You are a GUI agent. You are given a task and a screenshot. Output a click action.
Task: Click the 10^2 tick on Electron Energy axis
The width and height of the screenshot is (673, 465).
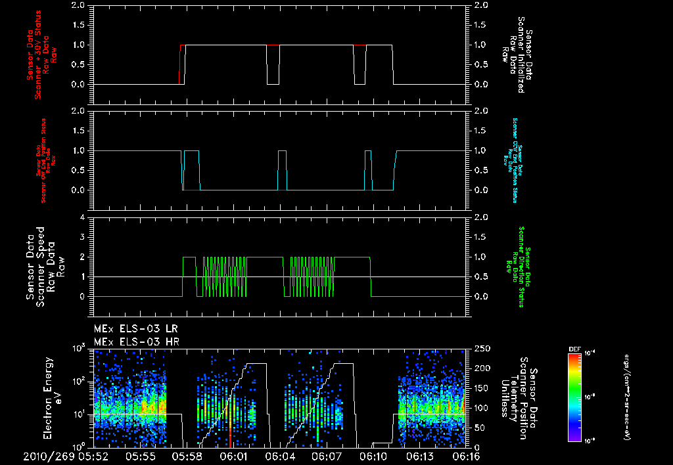click(79, 382)
